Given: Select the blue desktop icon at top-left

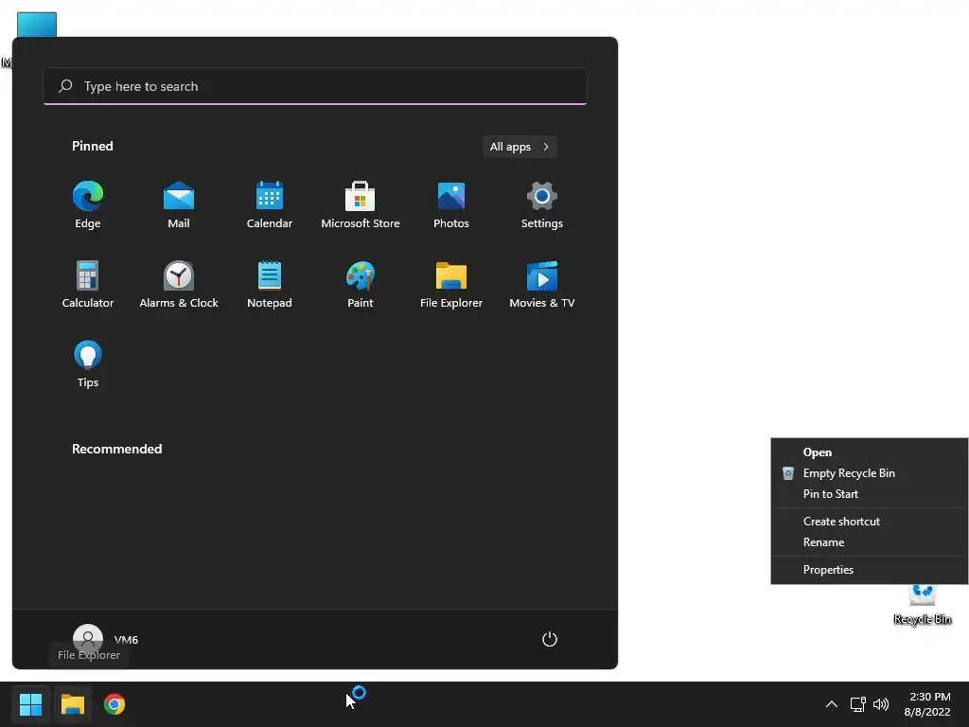Looking at the screenshot, I should pyautogui.click(x=37, y=25).
